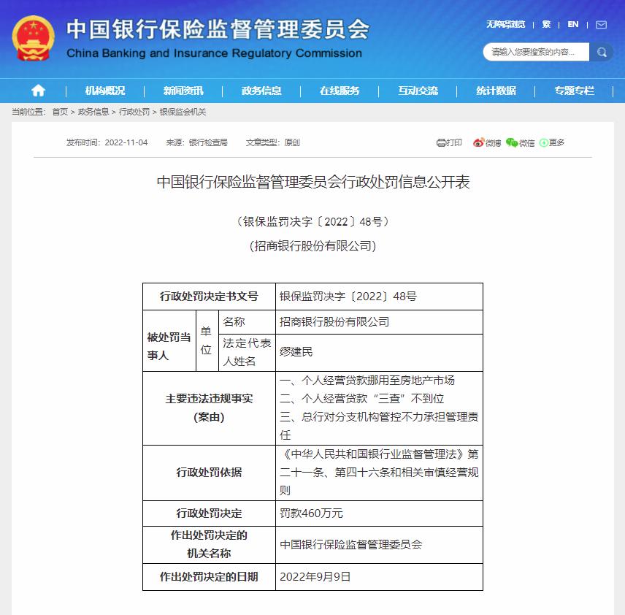Click the home icon in navigation bar

(x=38, y=91)
